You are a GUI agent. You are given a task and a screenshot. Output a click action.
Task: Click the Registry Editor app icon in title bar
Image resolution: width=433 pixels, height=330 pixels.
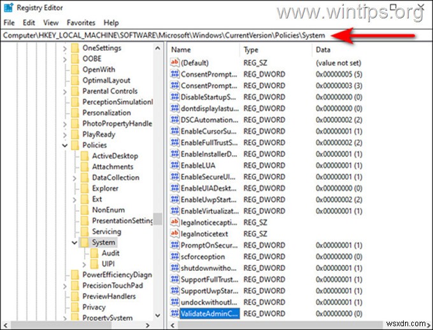click(x=8, y=8)
